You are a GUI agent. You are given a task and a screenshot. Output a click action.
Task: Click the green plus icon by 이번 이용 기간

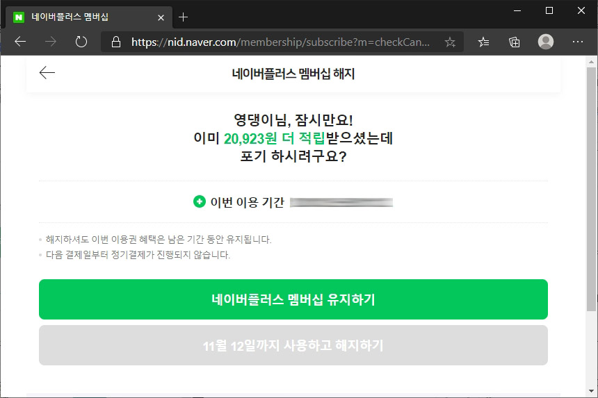pos(199,201)
